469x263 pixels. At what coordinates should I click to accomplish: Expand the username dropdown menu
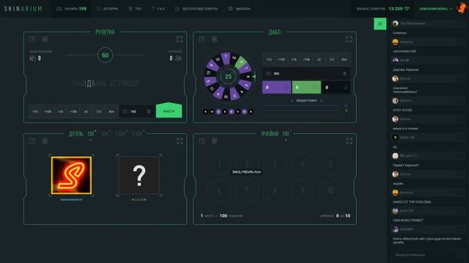coord(436,9)
